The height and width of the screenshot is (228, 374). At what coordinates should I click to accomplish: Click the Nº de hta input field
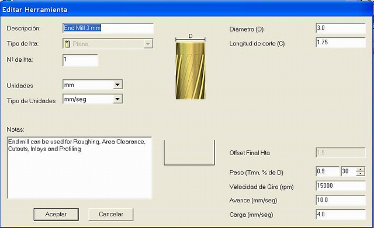pyautogui.click(x=81, y=60)
